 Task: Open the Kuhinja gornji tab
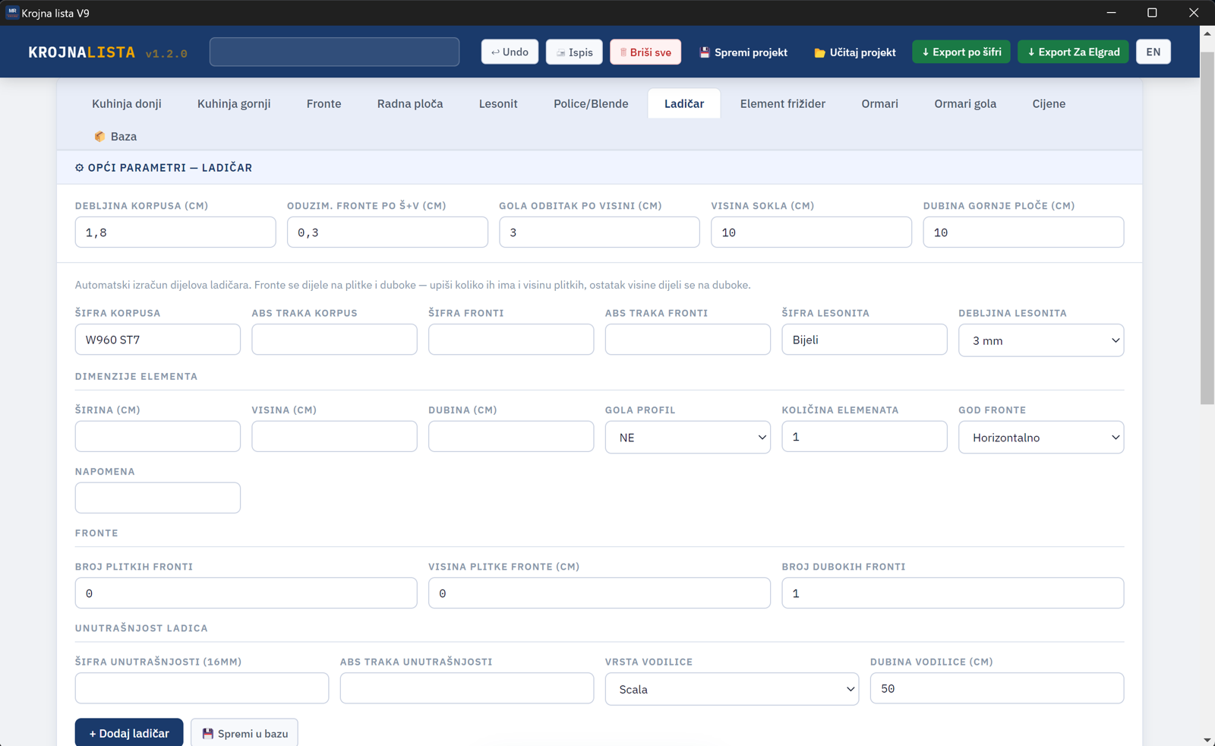234,103
